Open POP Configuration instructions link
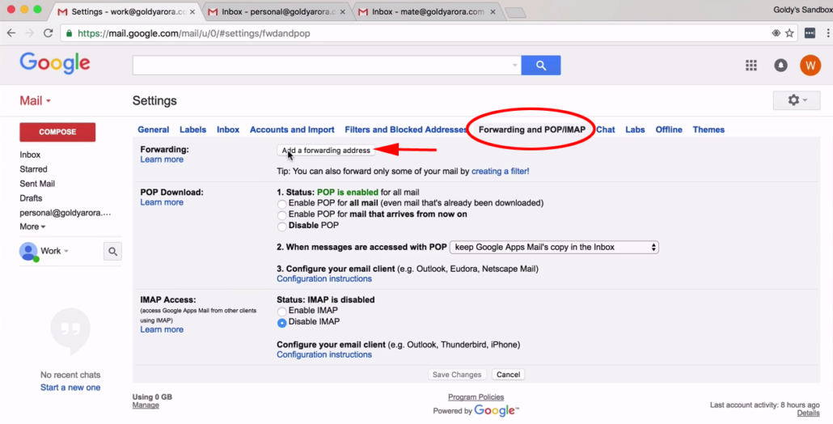 click(324, 278)
